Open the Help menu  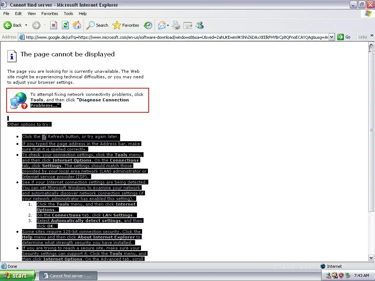tap(82, 14)
